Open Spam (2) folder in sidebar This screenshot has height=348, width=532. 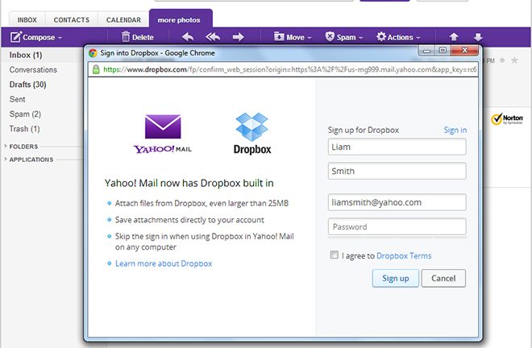click(x=25, y=114)
